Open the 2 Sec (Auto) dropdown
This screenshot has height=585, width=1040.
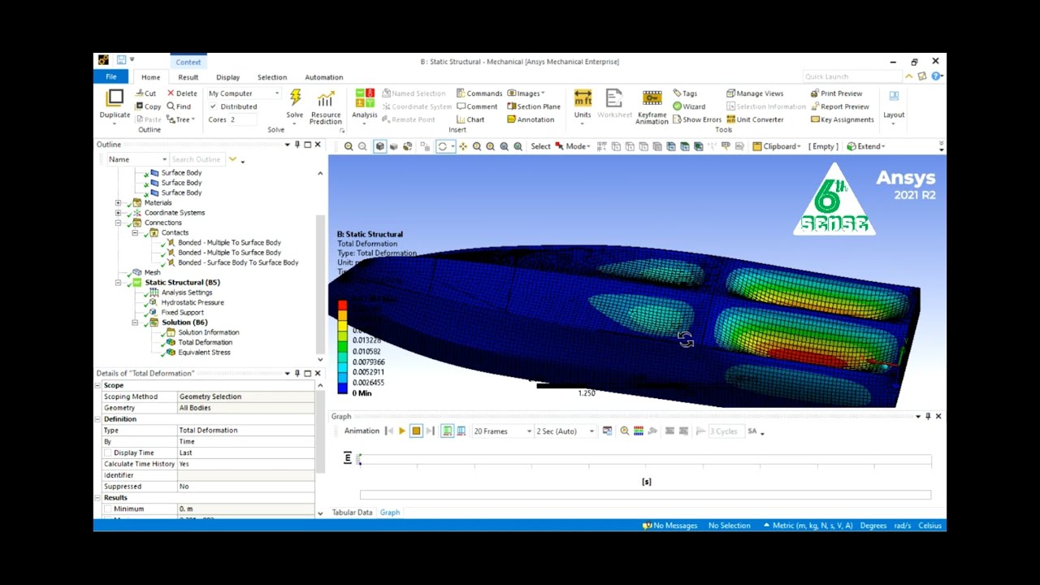pyautogui.click(x=565, y=431)
